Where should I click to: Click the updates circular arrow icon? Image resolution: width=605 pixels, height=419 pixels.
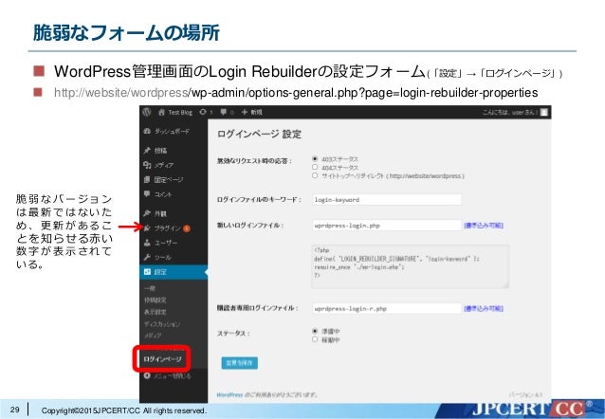(203, 112)
